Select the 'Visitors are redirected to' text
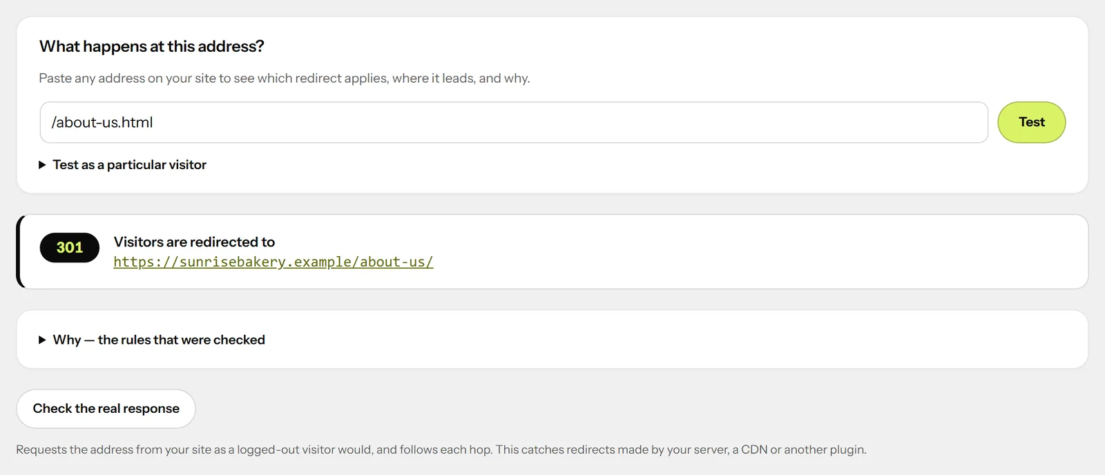Image resolution: width=1105 pixels, height=475 pixels. coord(194,242)
